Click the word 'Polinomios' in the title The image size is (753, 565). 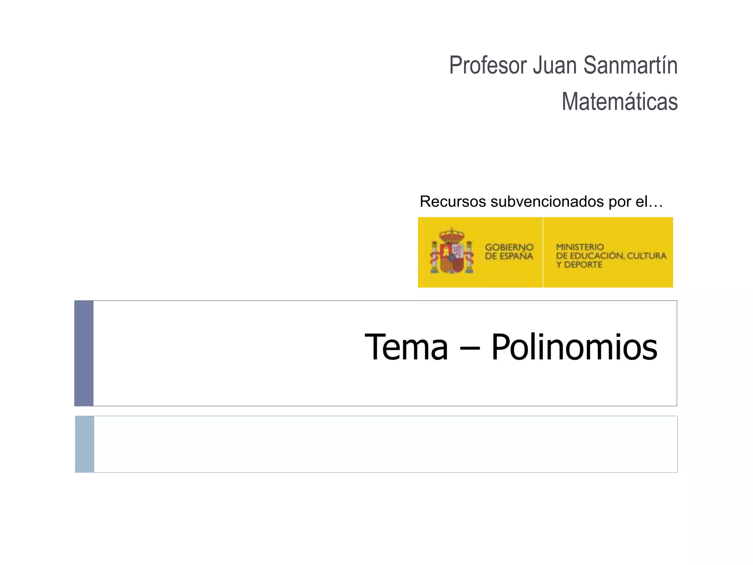[574, 347]
